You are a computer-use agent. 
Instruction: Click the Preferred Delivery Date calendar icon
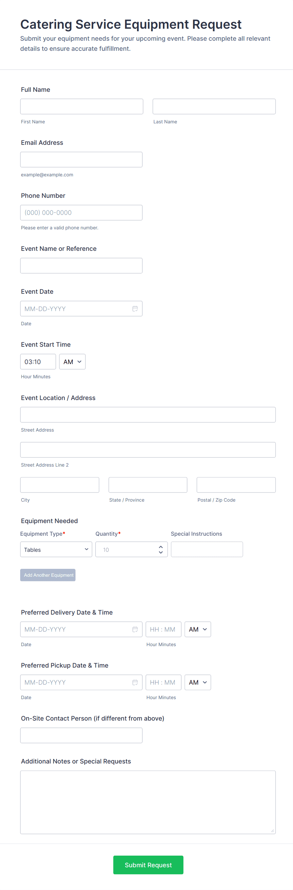pos(135,629)
